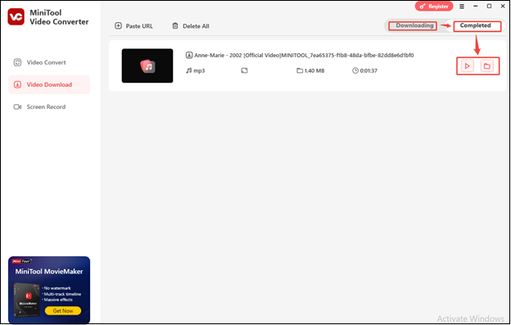511x325 pixels.
Task: Click the resolution icon beside mp3 label
Action: coord(244,70)
